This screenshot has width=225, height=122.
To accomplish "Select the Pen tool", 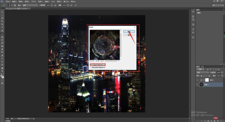I will pos(2,55).
